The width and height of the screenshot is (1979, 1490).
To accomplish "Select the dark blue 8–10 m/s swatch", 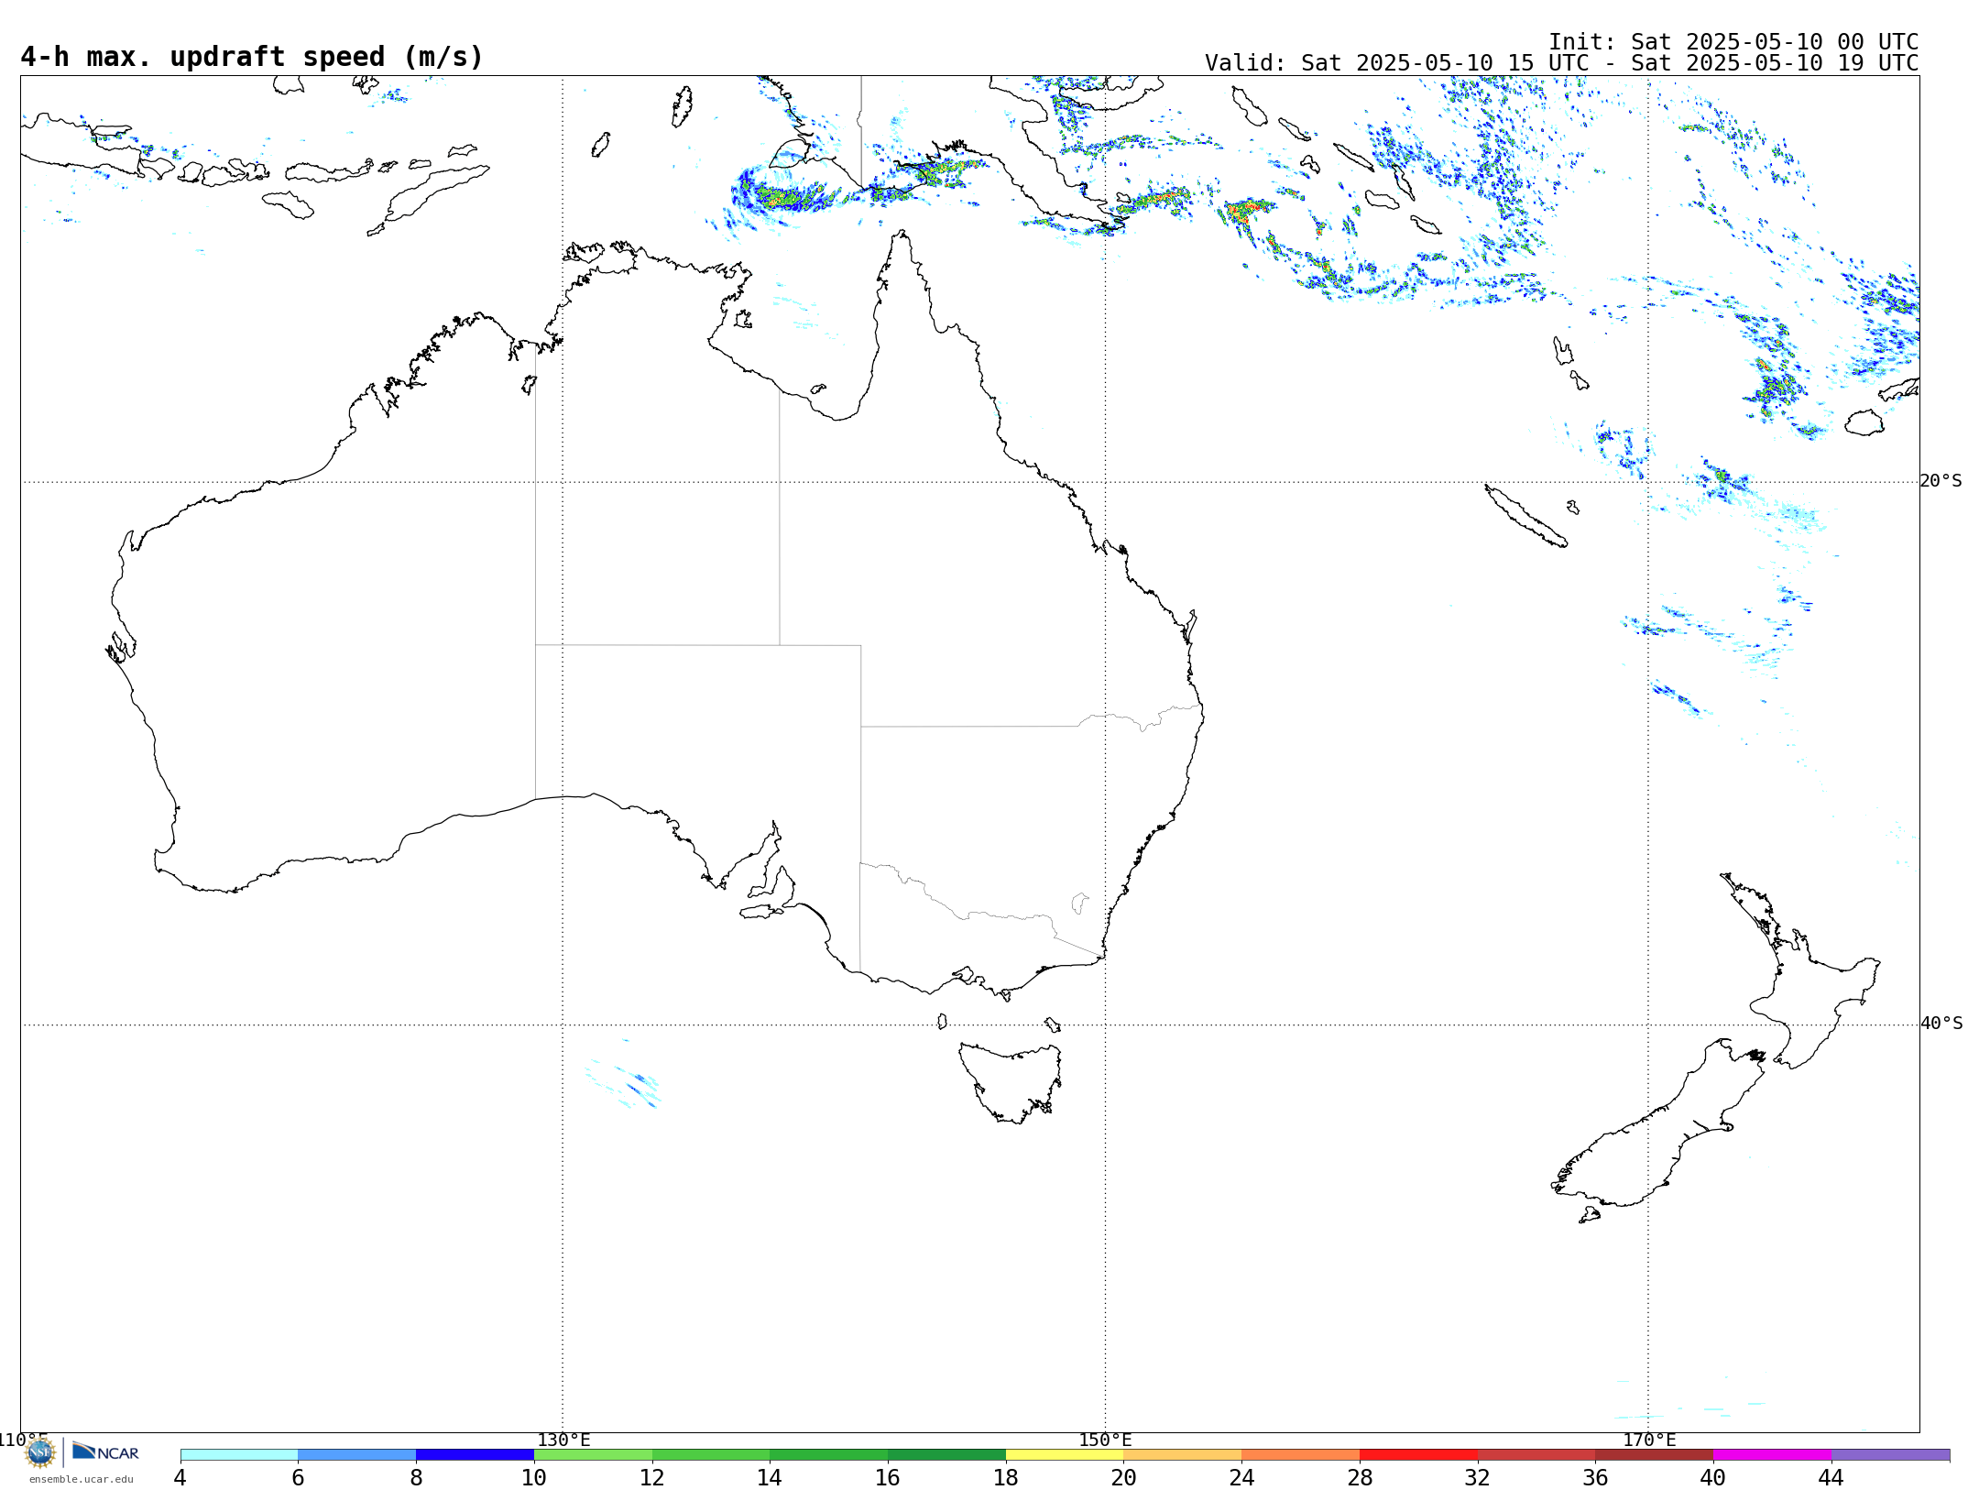I will click(475, 1455).
